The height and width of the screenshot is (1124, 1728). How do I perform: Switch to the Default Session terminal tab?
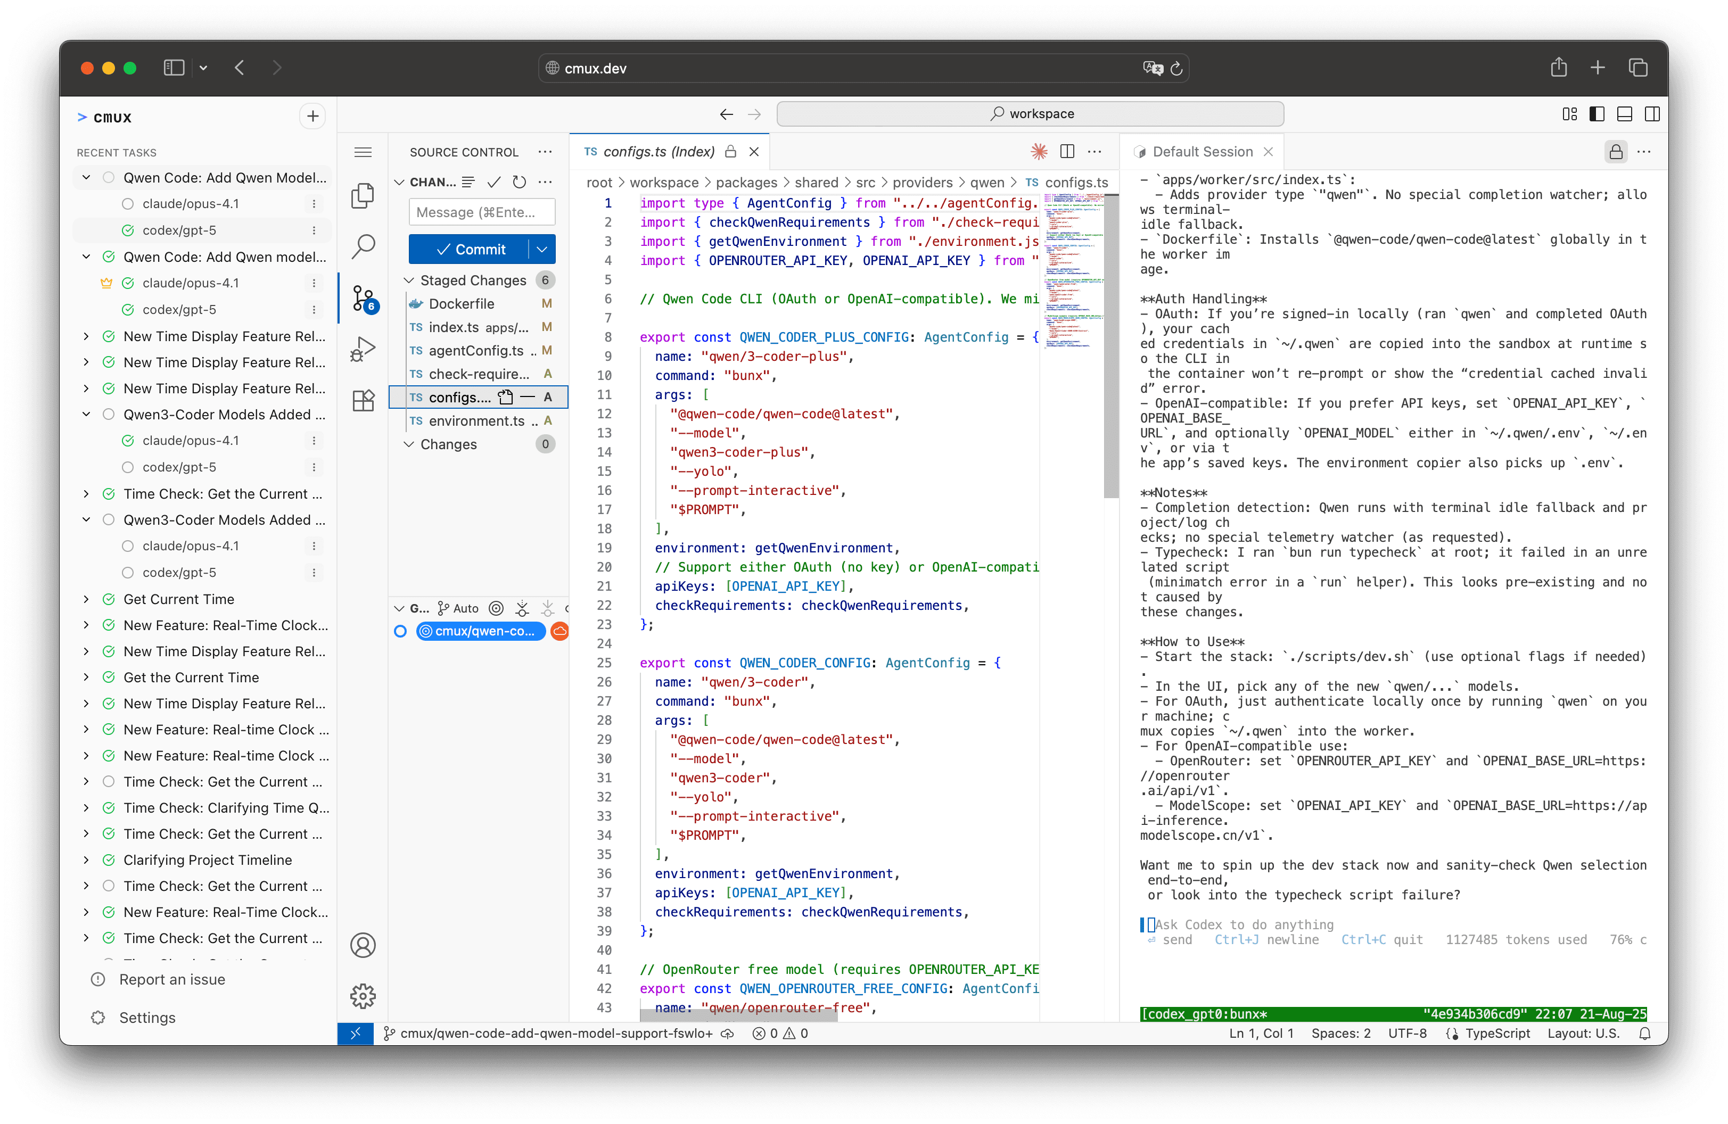[x=1203, y=152]
